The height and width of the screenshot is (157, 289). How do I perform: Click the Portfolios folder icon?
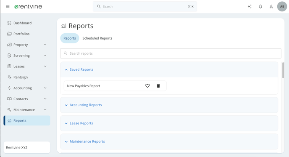(x=9, y=34)
